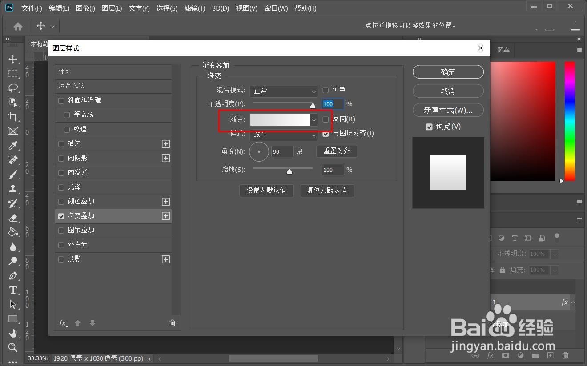Select the Hand tool
This screenshot has width=587, height=366.
tap(13, 333)
